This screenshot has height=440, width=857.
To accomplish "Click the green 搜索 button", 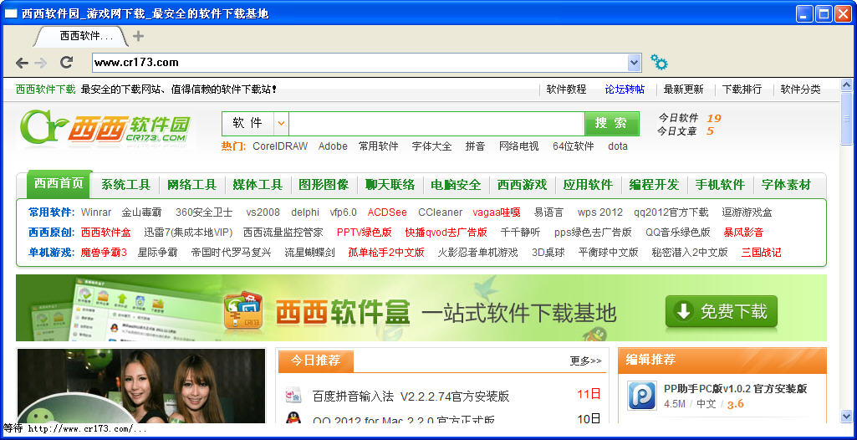I will point(611,124).
